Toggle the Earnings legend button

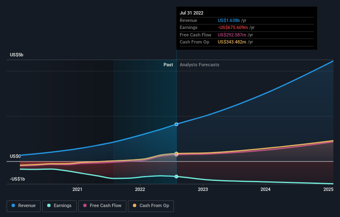pos(59,206)
